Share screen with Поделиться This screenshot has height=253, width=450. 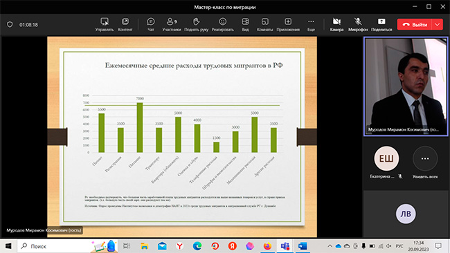381,25
